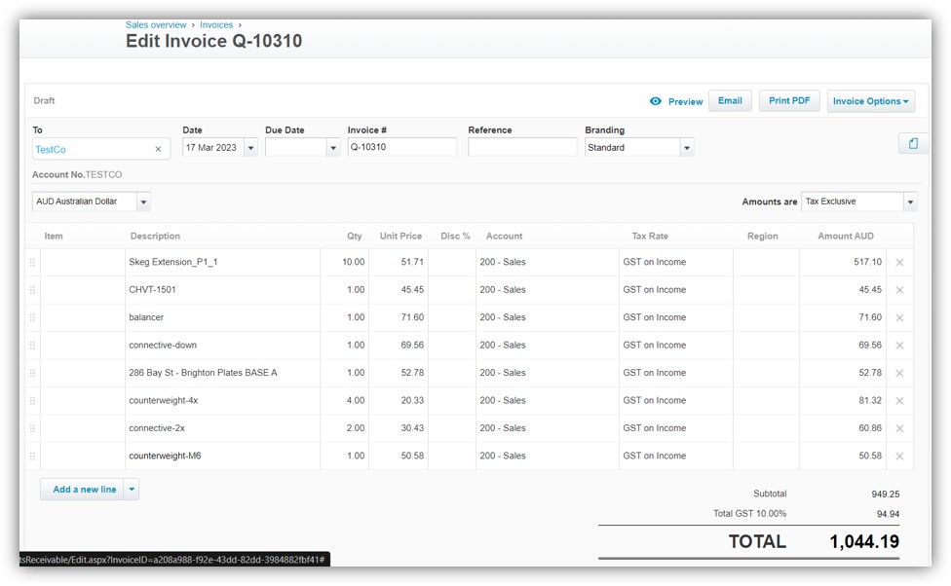Expand the arrow next to Add a new line
Image resolution: width=951 pixels, height=586 pixels.
[x=133, y=490]
